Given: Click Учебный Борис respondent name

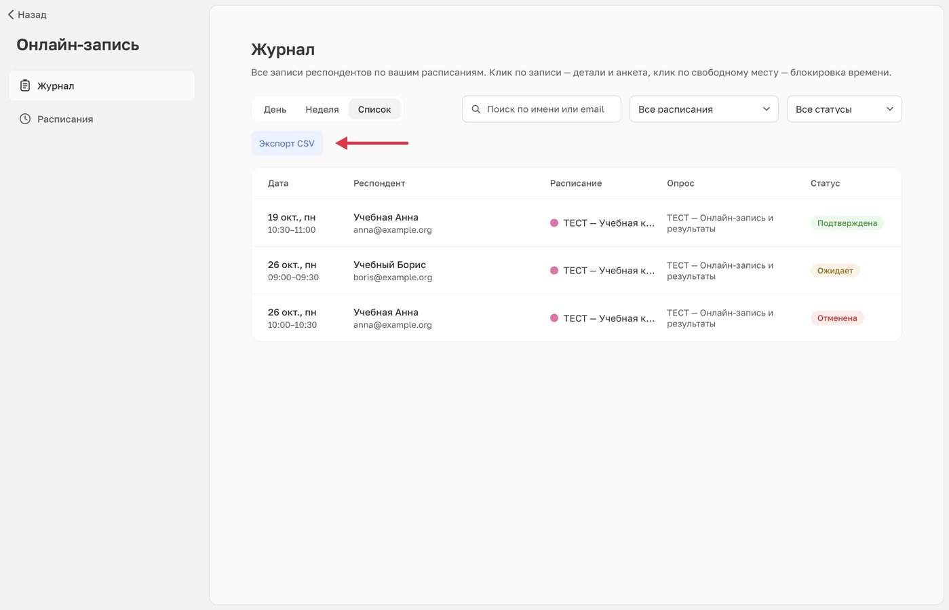Looking at the screenshot, I should [x=389, y=265].
